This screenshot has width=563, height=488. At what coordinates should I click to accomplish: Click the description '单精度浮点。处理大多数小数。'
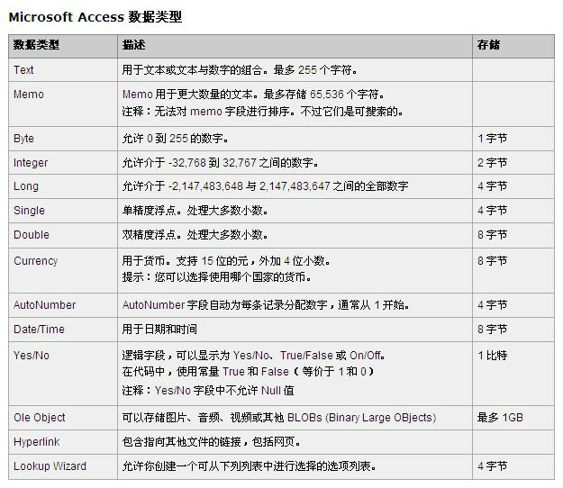[195, 211]
